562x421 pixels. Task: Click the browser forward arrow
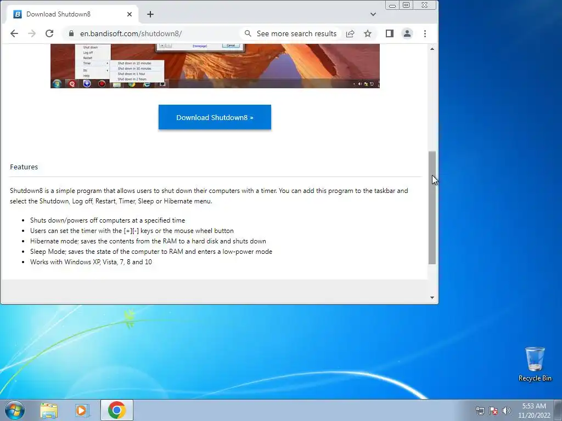32,33
